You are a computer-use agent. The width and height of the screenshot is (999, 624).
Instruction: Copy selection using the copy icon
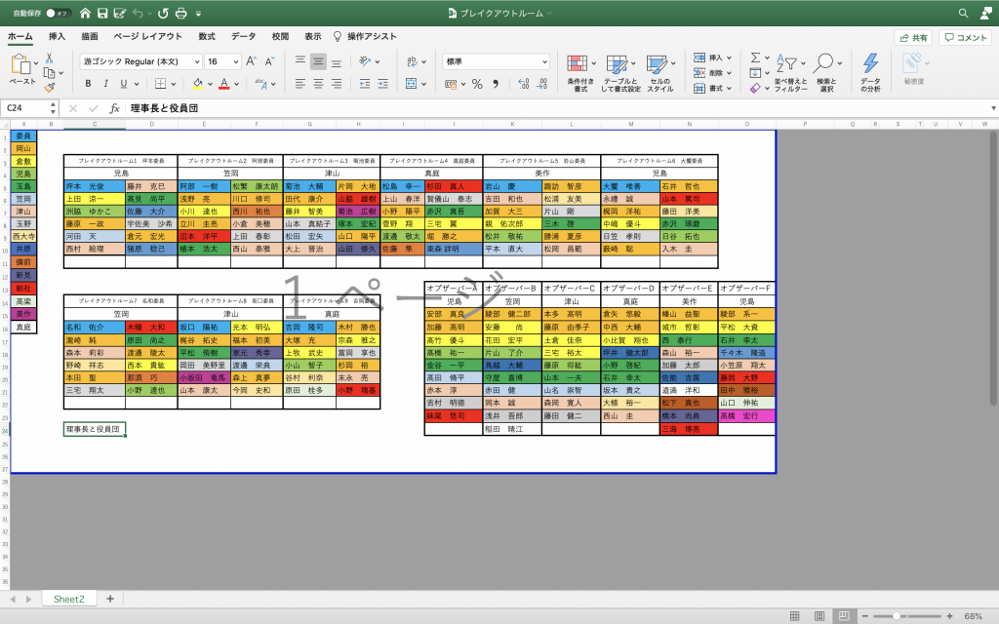point(49,72)
